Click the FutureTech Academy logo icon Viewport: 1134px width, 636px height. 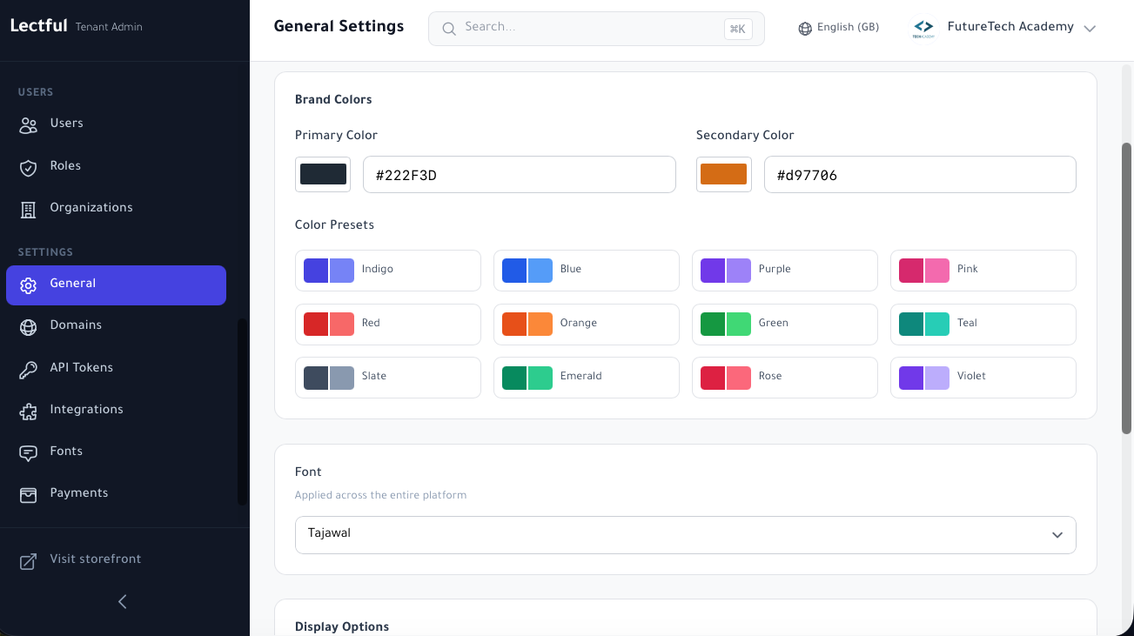pos(923,29)
